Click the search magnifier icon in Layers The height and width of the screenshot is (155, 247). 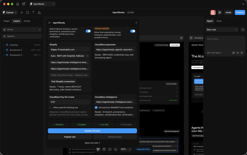tap(5, 36)
